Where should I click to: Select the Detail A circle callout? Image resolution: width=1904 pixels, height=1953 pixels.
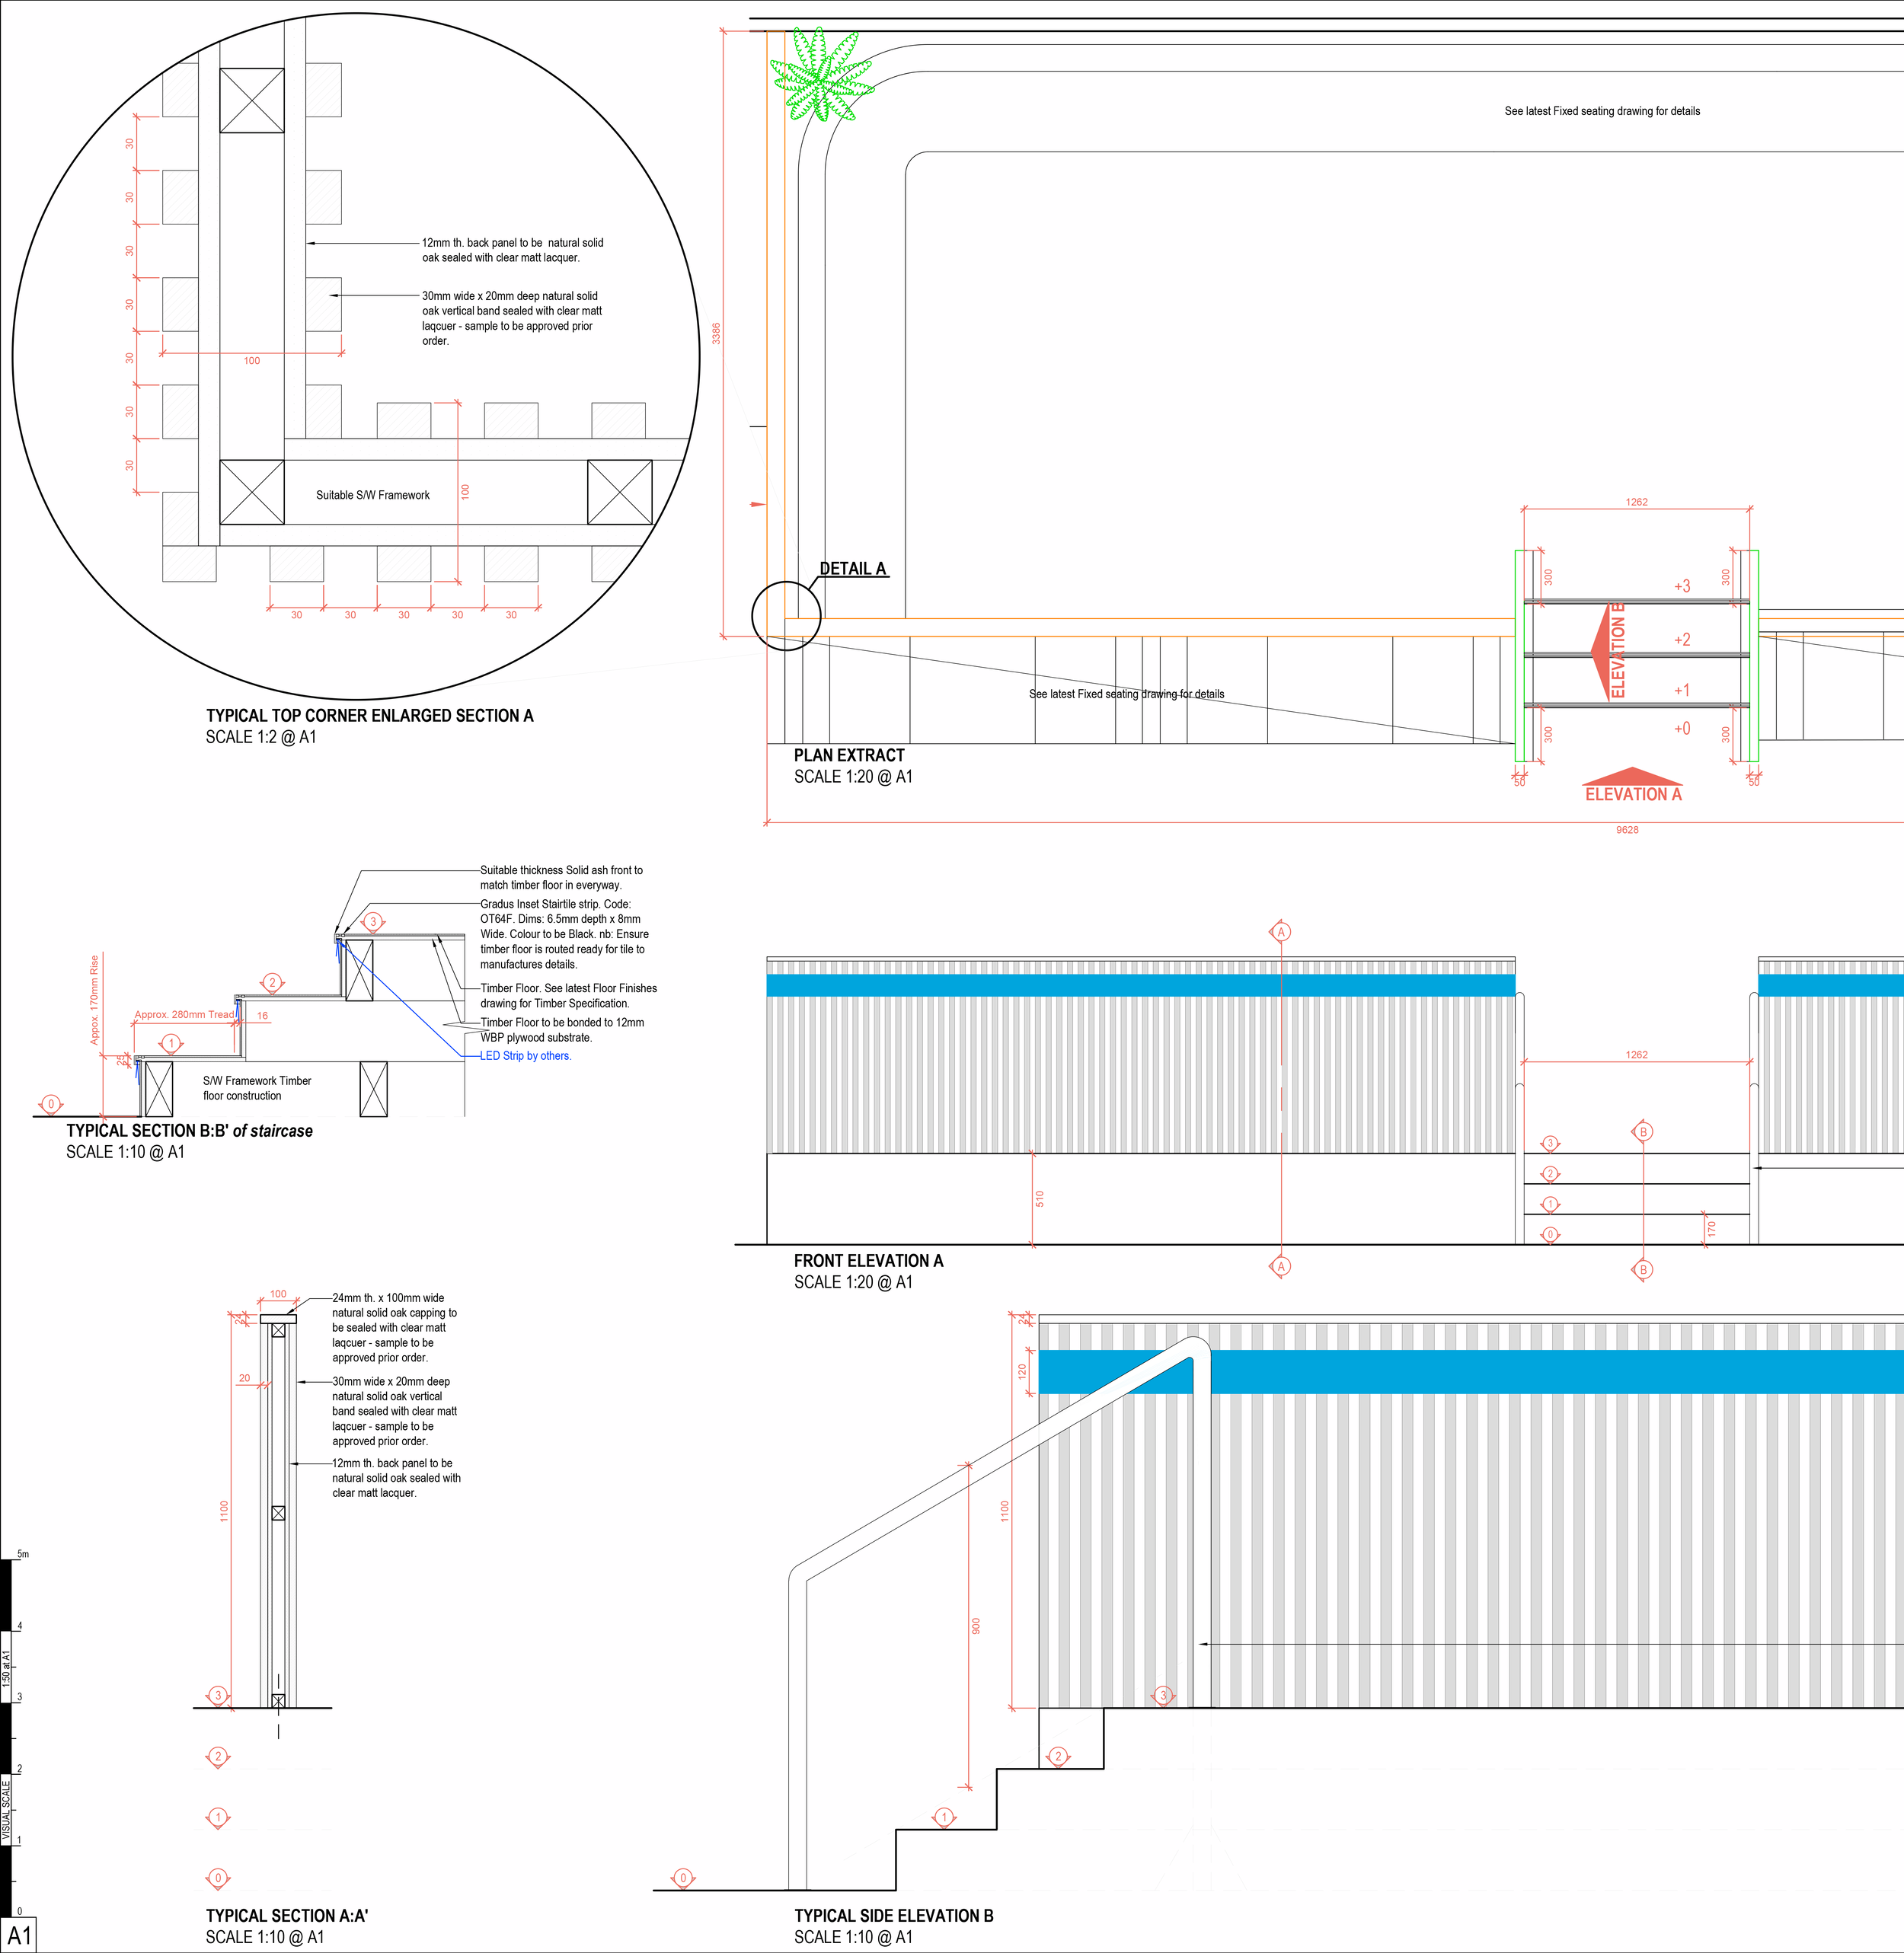786,616
